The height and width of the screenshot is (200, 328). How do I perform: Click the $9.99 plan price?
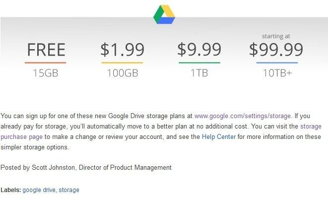[x=199, y=50]
